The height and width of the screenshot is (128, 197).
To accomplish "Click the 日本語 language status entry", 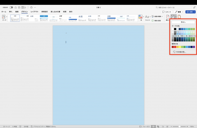I will 26,126.
